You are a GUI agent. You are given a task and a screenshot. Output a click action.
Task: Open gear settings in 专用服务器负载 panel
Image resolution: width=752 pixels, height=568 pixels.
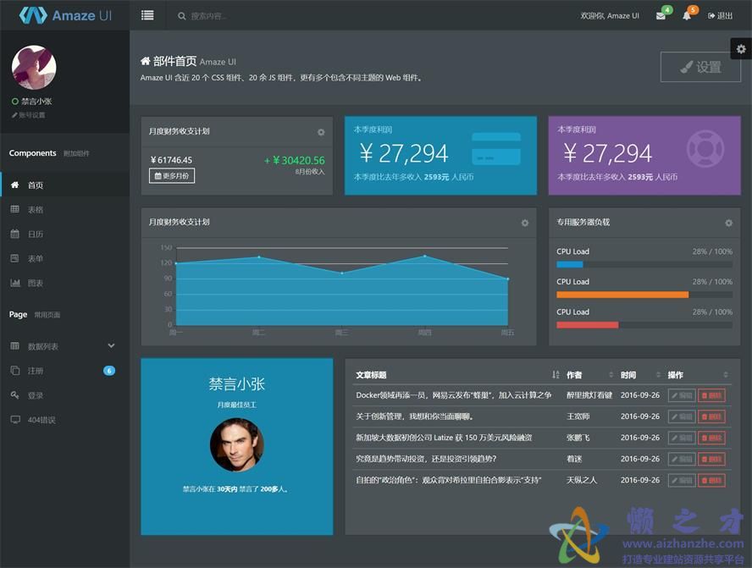pyautogui.click(x=728, y=223)
